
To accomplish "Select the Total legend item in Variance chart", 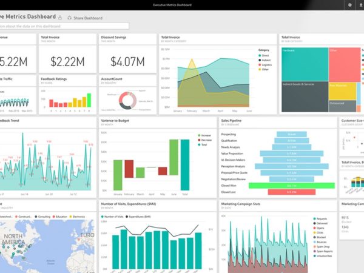I will 202,144.
